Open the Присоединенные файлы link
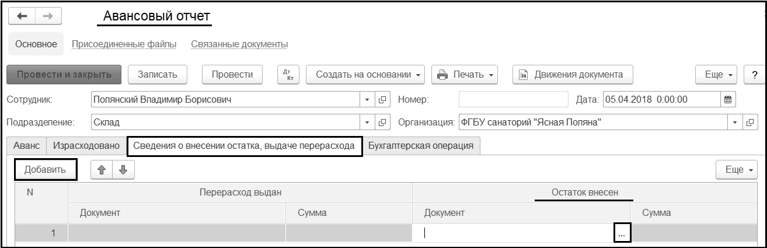767x248 pixels. point(124,44)
